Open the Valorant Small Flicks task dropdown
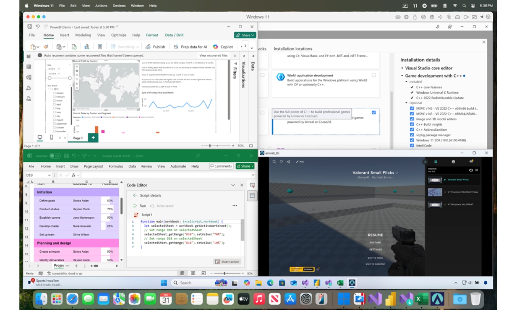 click(397, 173)
